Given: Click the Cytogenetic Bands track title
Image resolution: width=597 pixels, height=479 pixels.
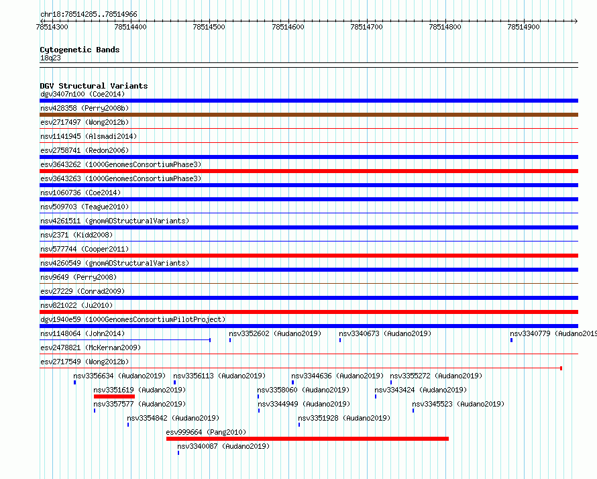Looking at the screenshot, I should coord(80,50).
